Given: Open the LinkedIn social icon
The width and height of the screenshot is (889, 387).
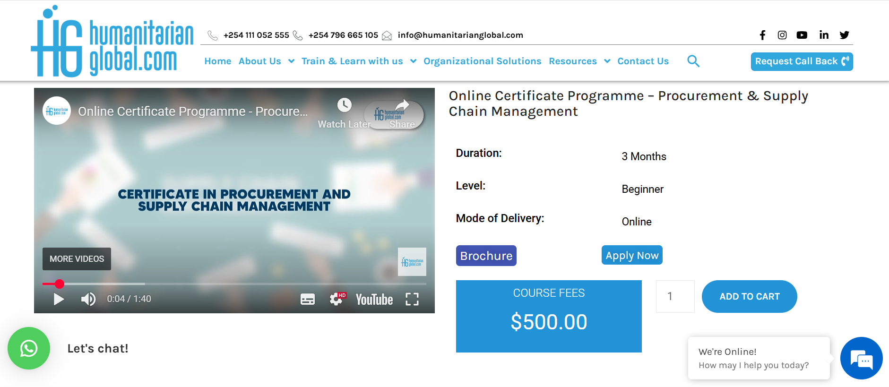Looking at the screenshot, I should click(x=824, y=35).
